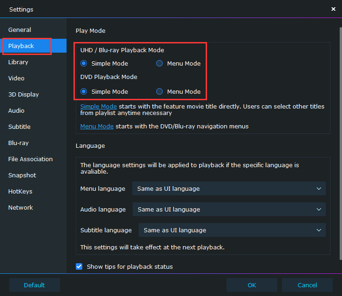Image resolution: width=342 pixels, height=296 pixels.
Task: Open the Subtitle language dropdown
Action: 232,230
